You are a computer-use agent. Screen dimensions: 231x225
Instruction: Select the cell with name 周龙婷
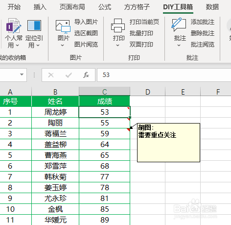click(55, 112)
